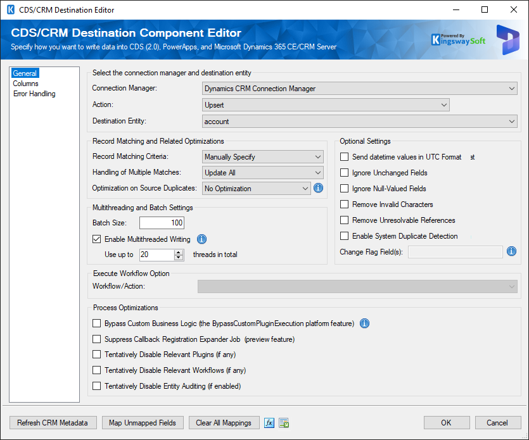Enable Ignore Unchanged Fields checkbox
The image size is (529, 440).
(344, 173)
